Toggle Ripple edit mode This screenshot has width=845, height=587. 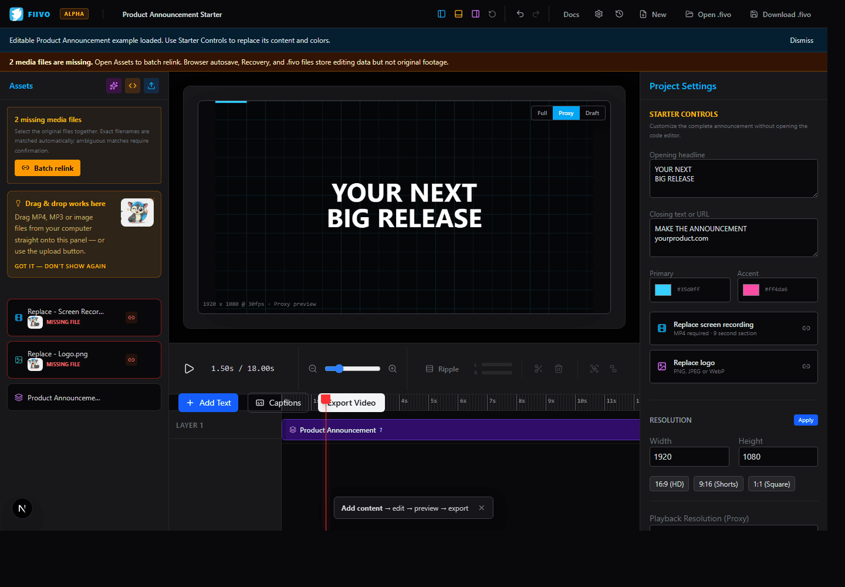coord(442,369)
